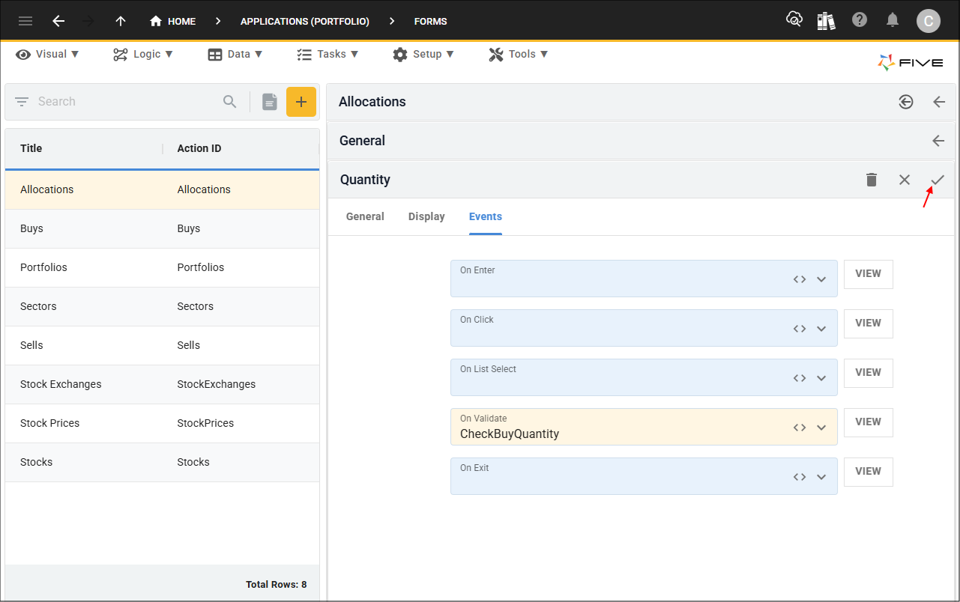Click VIEW button beside On List Select
Screen dimensions: 960x602
point(868,373)
